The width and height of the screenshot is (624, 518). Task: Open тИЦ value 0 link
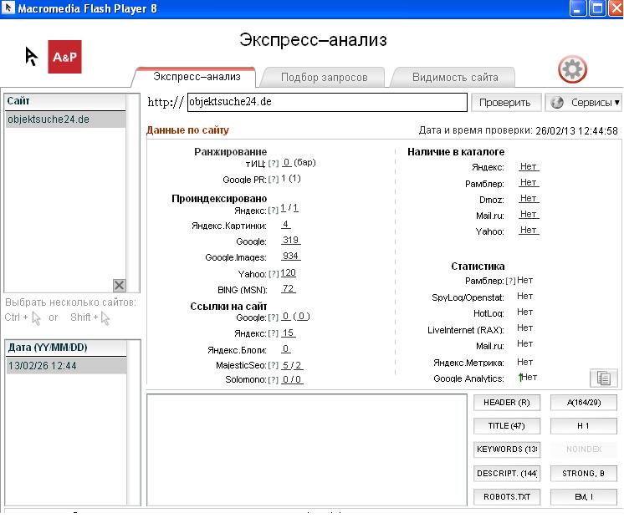click(287, 163)
